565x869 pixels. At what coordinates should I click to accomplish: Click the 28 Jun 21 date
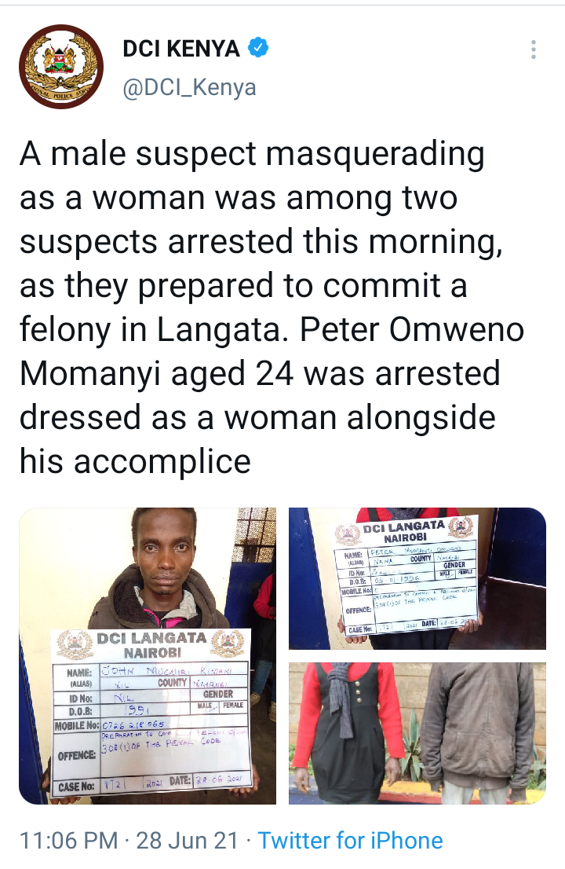coord(187,840)
